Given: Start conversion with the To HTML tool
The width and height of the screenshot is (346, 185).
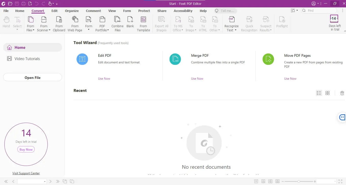Looking at the screenshot, I should [x=203, y=23].
